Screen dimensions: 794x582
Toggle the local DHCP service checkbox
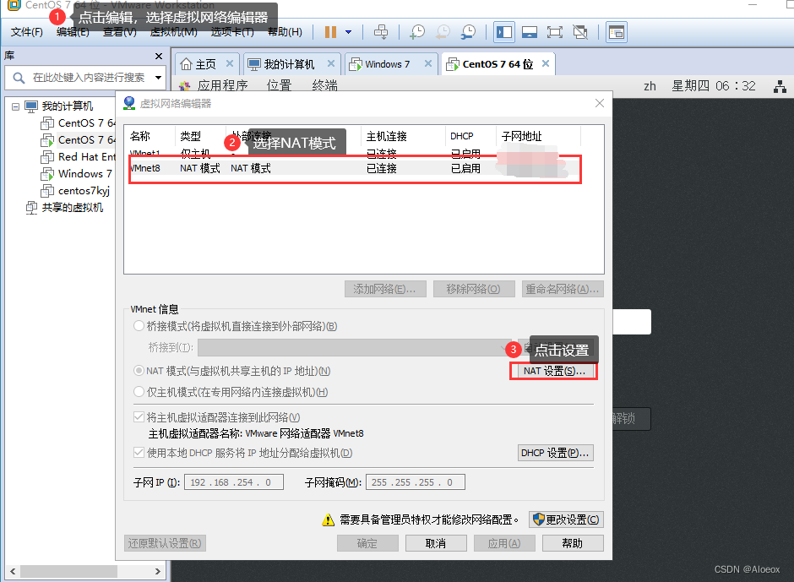tap(139, 453)
